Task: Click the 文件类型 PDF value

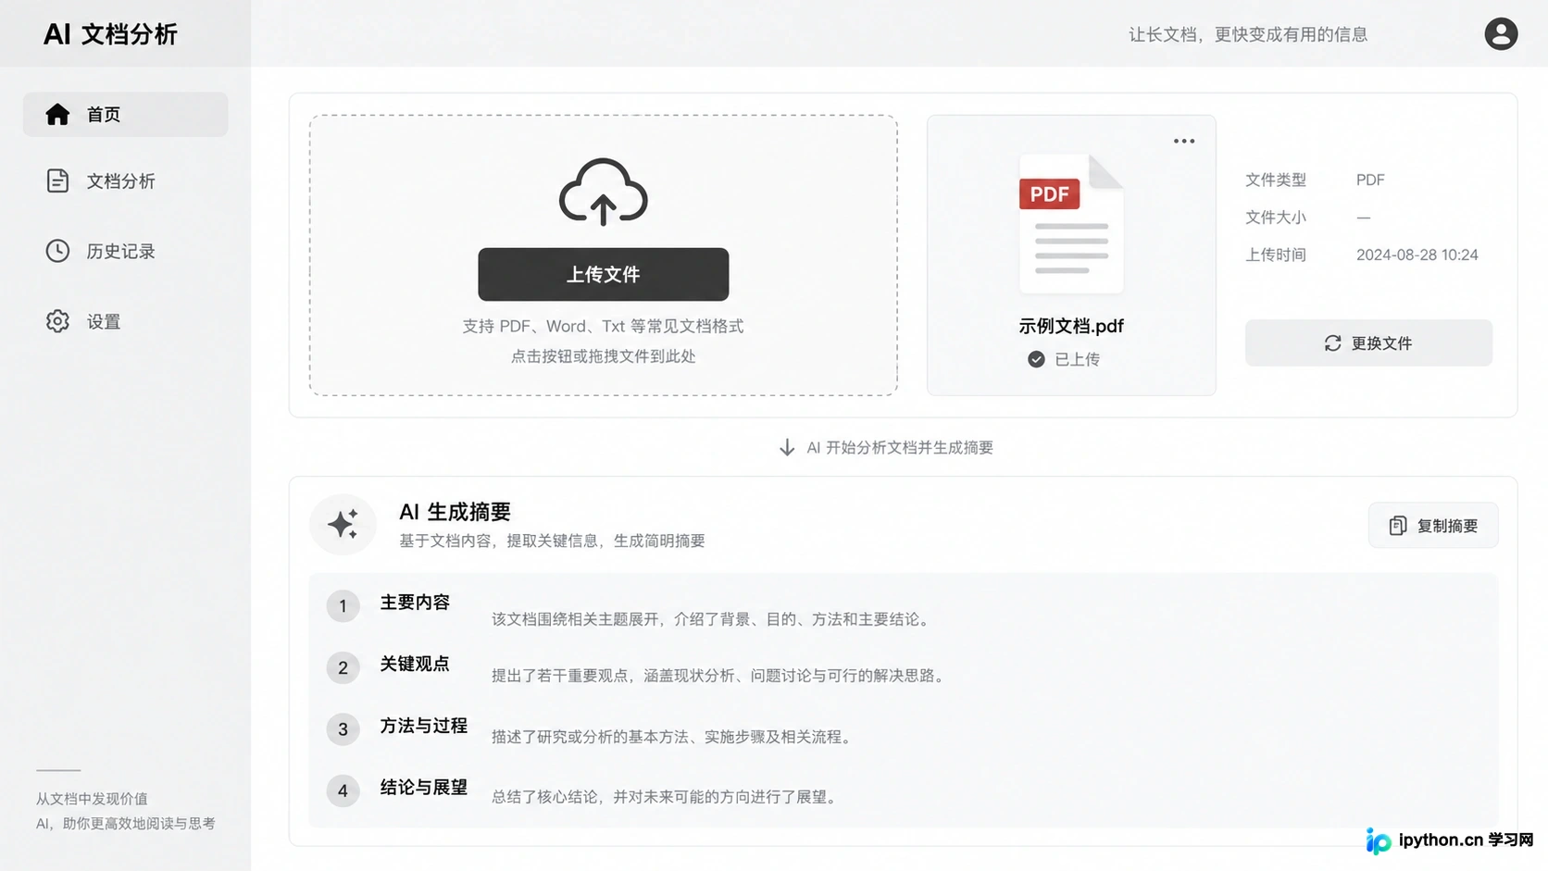Action: (1370, 180)
